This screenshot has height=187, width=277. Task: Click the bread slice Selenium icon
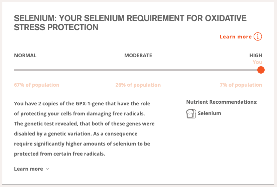coord(191,114)
